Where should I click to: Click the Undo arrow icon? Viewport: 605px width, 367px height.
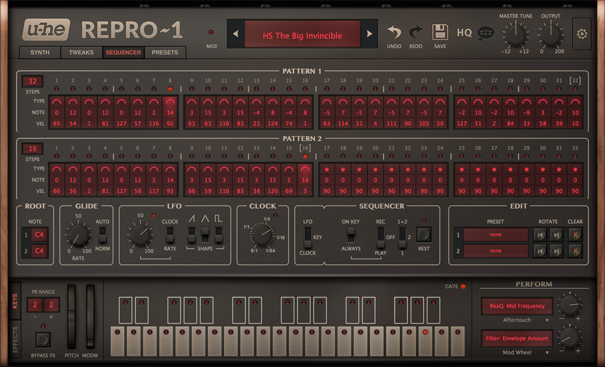pos(394,33)
